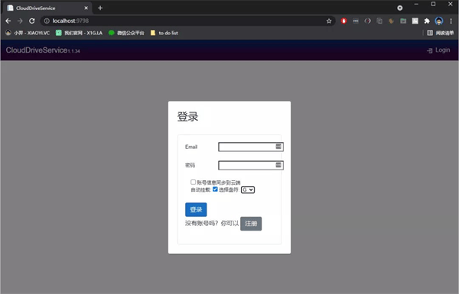The width and height of the screenshot is (459, 294).
Task: Open the Chrome profile avatar
Action: pos(439,21)
